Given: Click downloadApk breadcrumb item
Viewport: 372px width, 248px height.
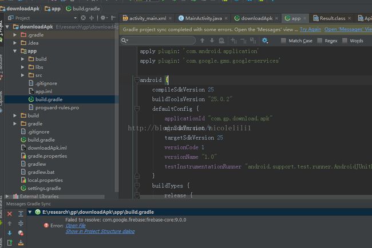Looking at the screenshot, I should [20, 9].
